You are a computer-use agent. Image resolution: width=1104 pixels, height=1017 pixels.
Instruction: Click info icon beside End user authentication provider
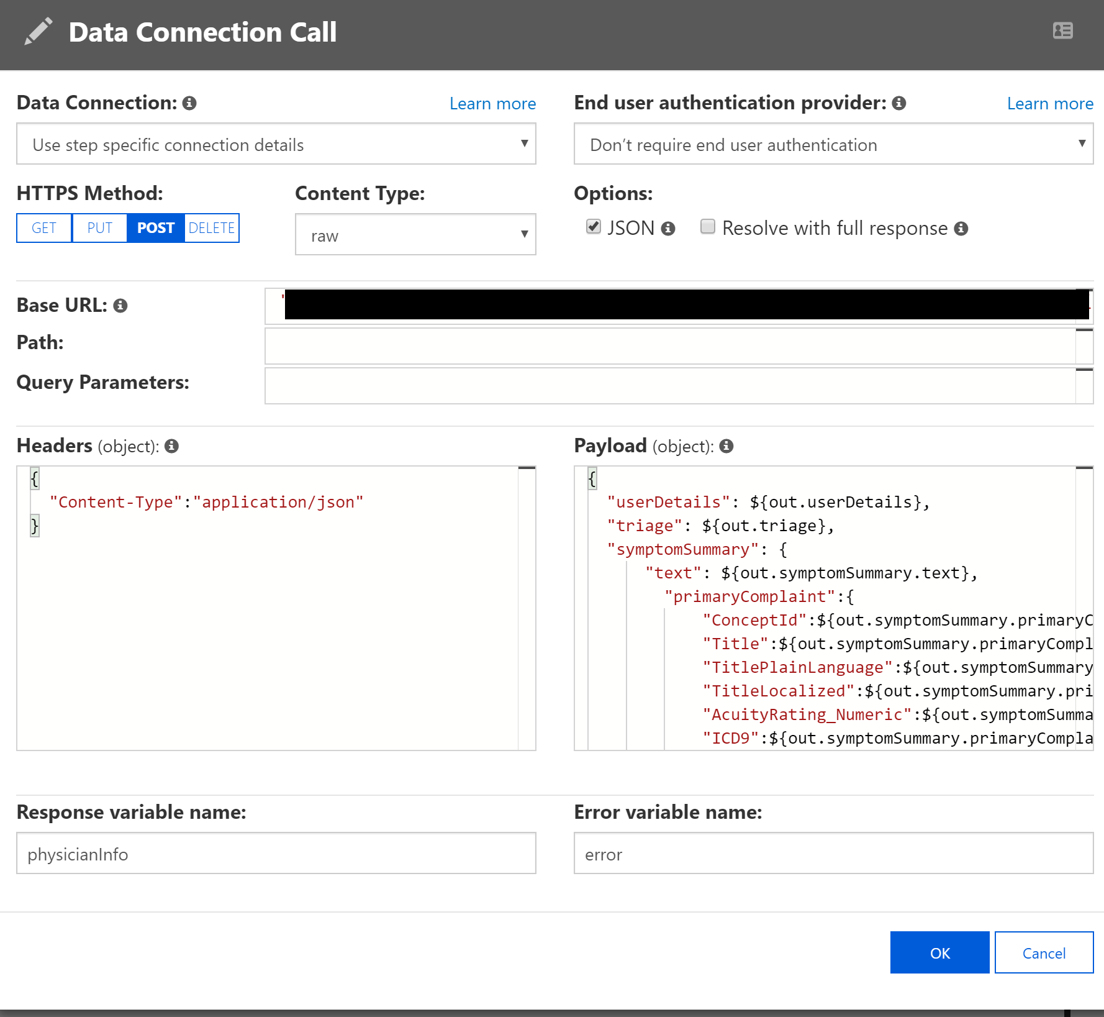coord(898,103)
